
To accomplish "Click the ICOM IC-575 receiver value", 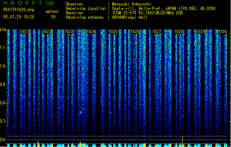I will click(147, 13).
